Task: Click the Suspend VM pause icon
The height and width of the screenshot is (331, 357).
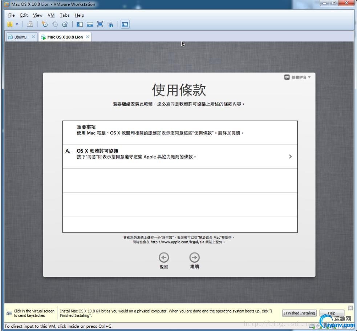Action: click(x=10, y=24)
